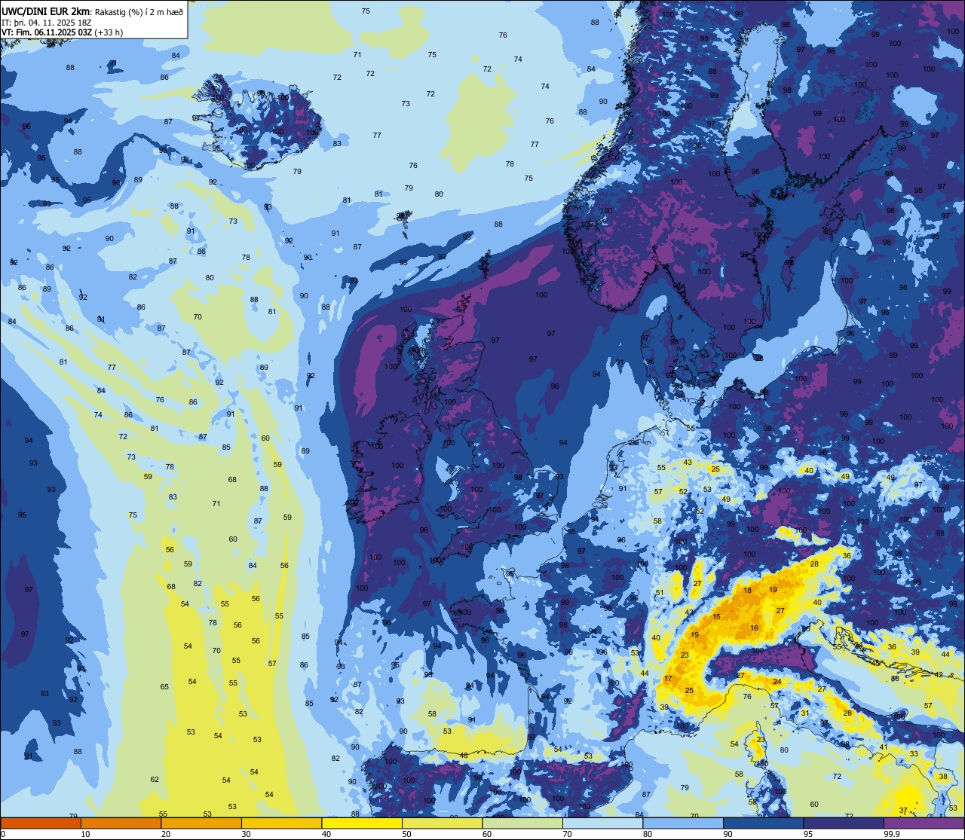Select the 10–20 orange legend segment
This screenshot has width=965, height=840.
tap(121, 823)
